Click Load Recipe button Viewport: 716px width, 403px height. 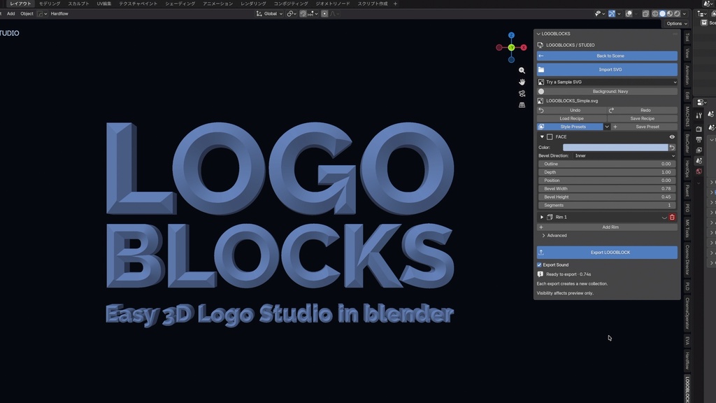(x=571, y=118)
